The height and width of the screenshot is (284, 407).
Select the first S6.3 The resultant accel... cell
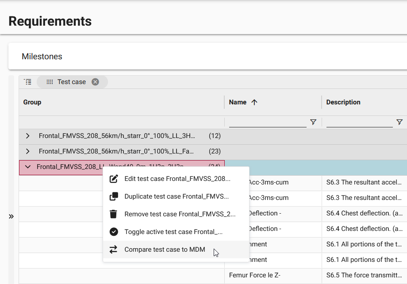[364, 182]
